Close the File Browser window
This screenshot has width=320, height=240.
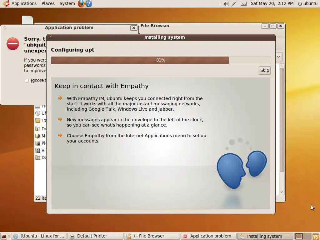coord(281,26)
